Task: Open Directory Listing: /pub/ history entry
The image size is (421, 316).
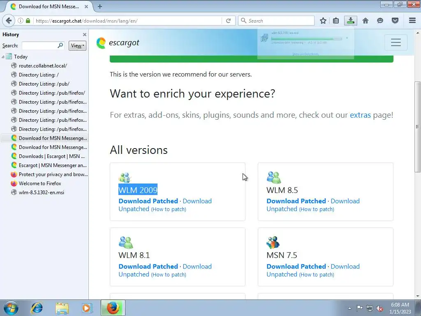Action: tap(44, 84)
